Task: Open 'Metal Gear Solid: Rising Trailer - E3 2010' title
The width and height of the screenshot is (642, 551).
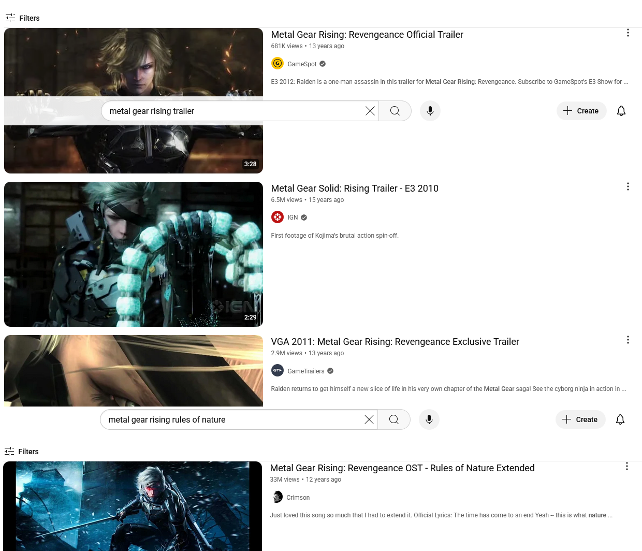Action: click(x=355, y=189)
